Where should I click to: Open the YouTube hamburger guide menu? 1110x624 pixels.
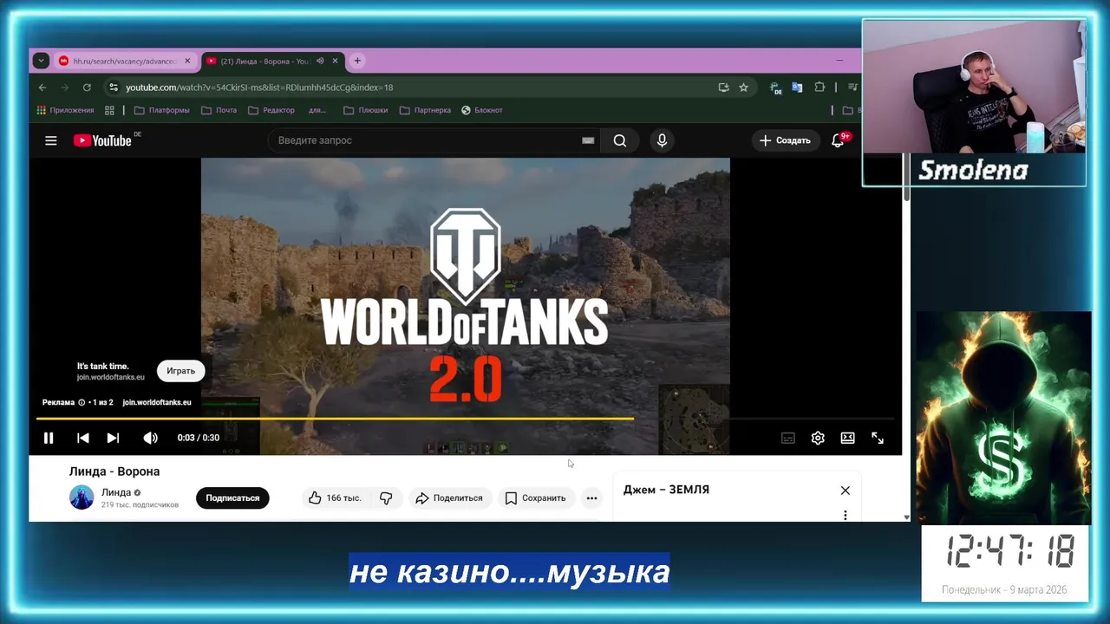pyautogui.click(x=51, y=140)
